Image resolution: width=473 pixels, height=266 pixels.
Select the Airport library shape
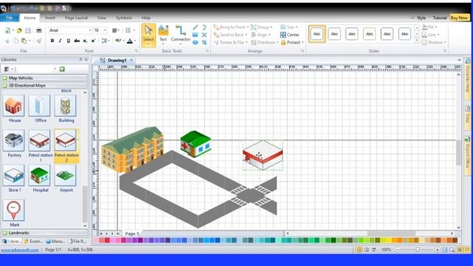tap(66, 179)
